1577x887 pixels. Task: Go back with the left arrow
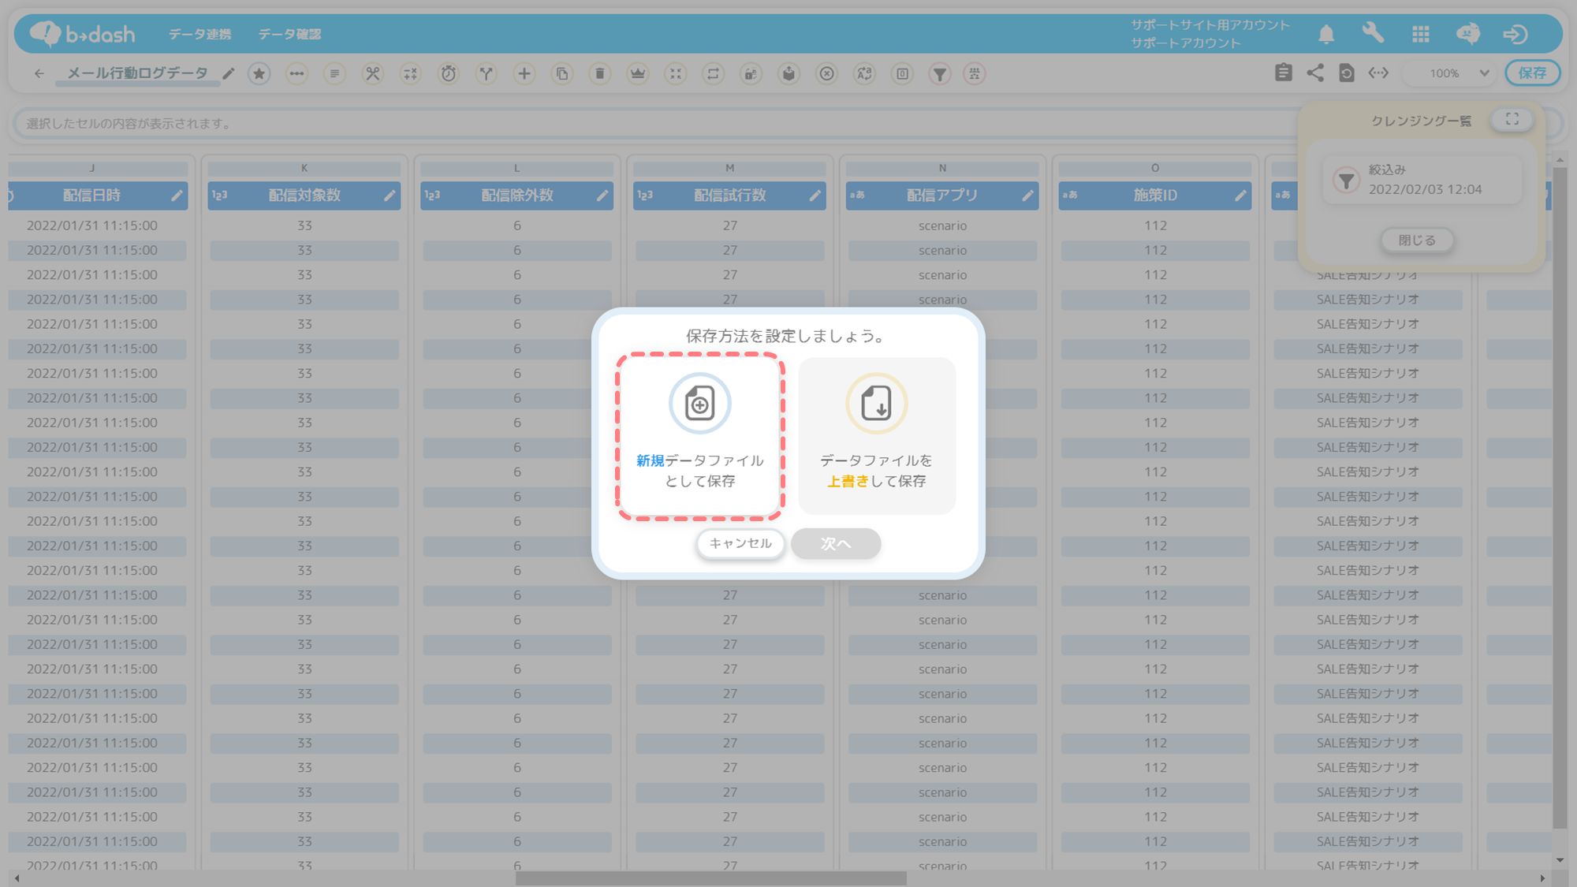(x=39, y=73)
